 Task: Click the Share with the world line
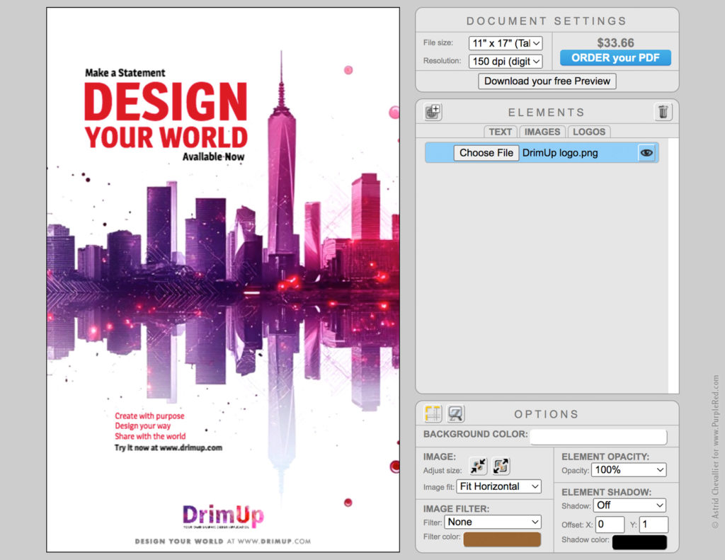click(150, 436)
